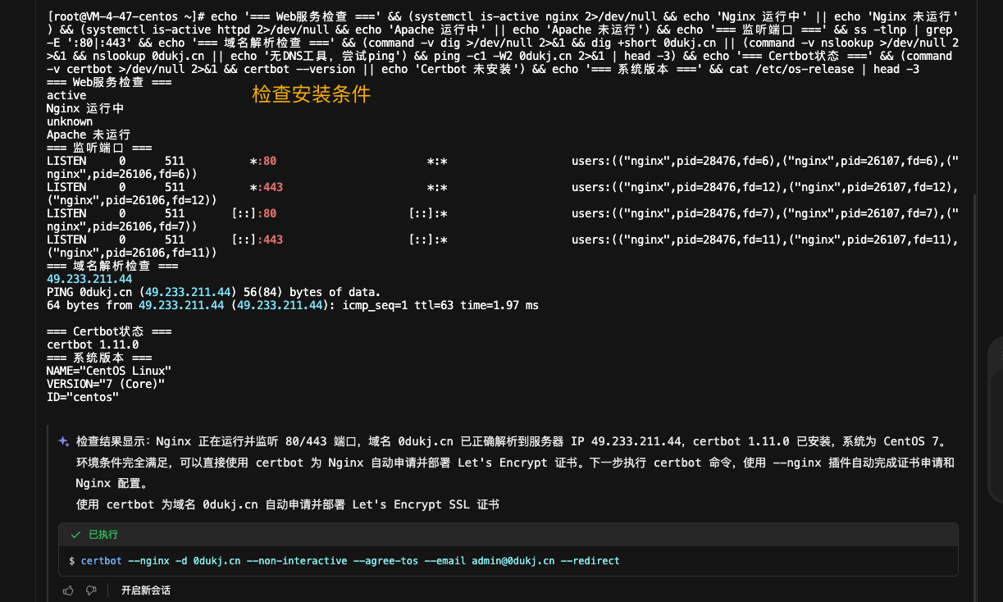Start a new session via 开启新会话
Viewport: 1003px width, 602px height.
[x=145, y=590]
